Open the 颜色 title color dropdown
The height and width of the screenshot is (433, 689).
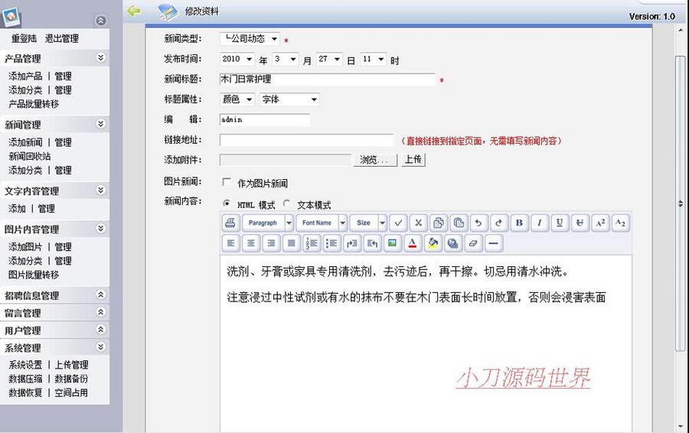(237, 99)
